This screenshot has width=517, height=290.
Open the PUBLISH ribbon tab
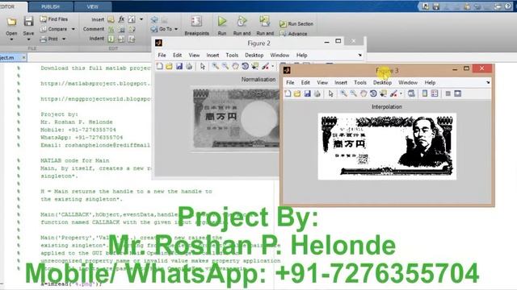50,6
